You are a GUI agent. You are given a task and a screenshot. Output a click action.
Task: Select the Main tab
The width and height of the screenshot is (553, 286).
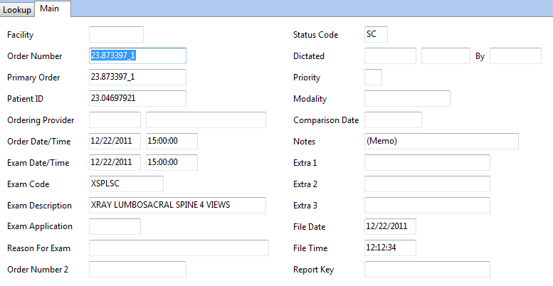(53, 9)
